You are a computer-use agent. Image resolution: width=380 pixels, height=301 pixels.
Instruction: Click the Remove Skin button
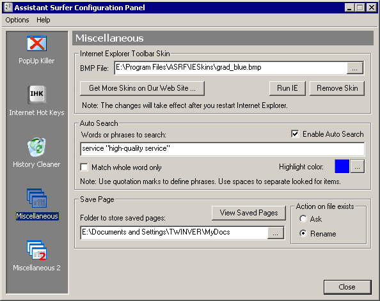(x=337, y=88)
